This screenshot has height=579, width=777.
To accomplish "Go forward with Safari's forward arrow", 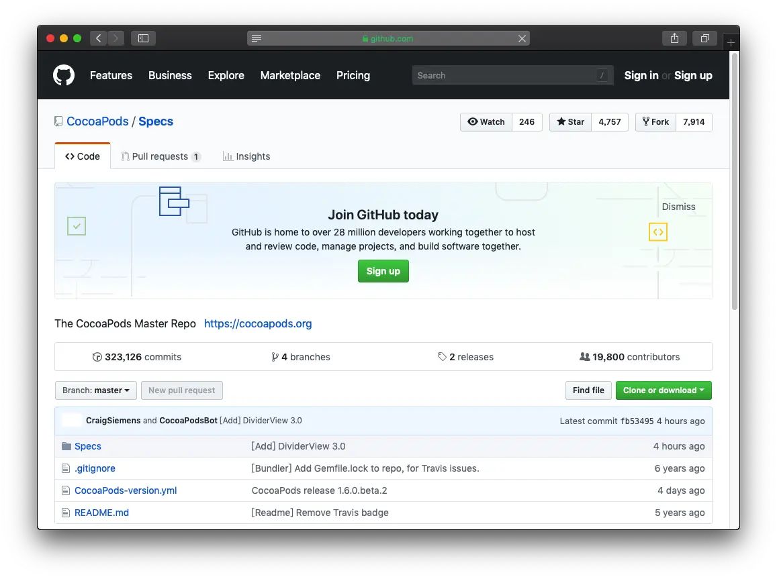I will click(x=116, y=38).
